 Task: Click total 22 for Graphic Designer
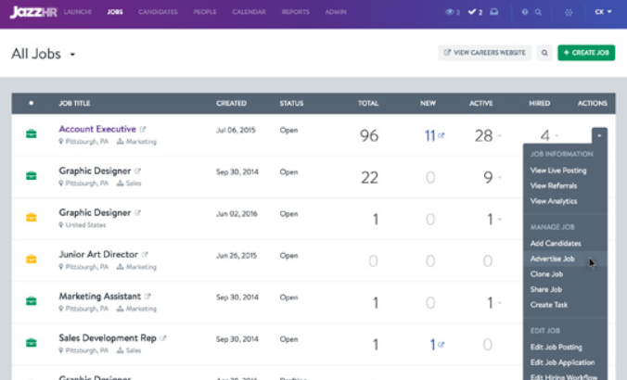(x=369, y=177)
